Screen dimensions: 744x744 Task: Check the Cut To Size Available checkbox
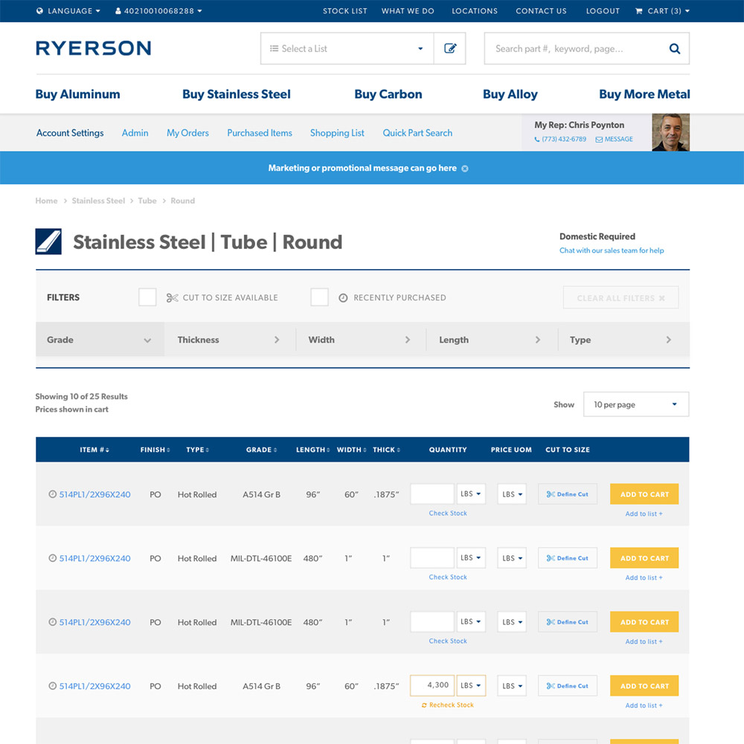click(147, 297)
